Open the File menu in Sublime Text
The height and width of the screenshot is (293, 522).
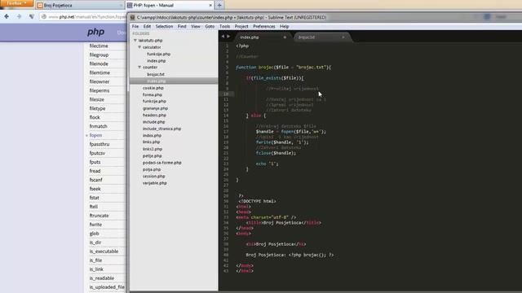[135, 26]
